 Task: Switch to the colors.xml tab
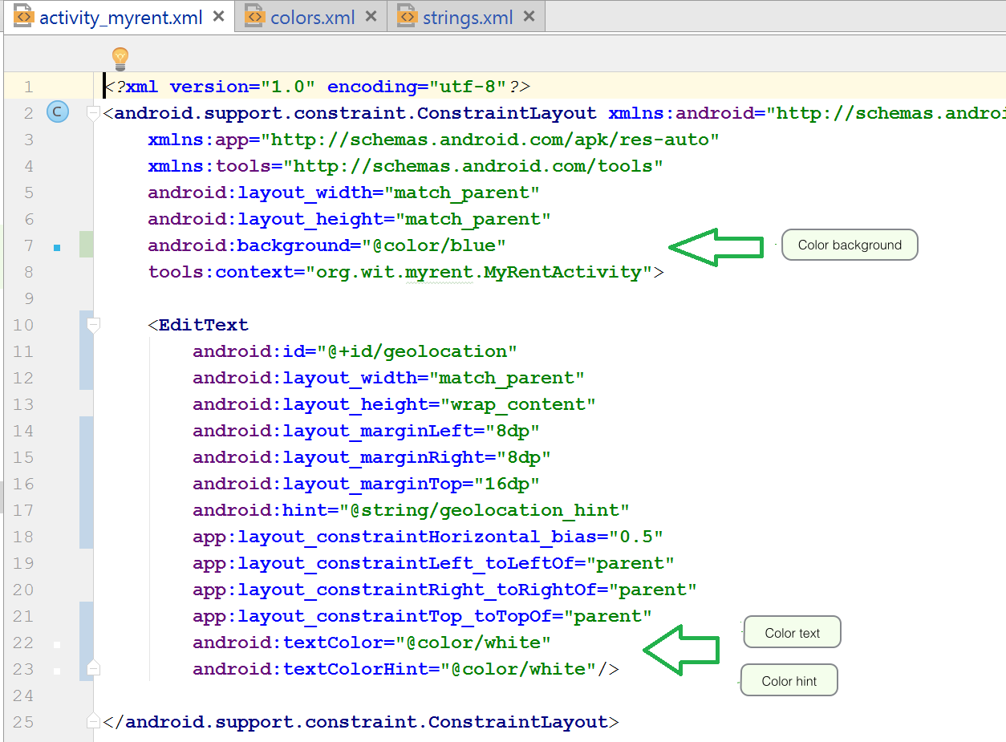click(x=312, y=17)
